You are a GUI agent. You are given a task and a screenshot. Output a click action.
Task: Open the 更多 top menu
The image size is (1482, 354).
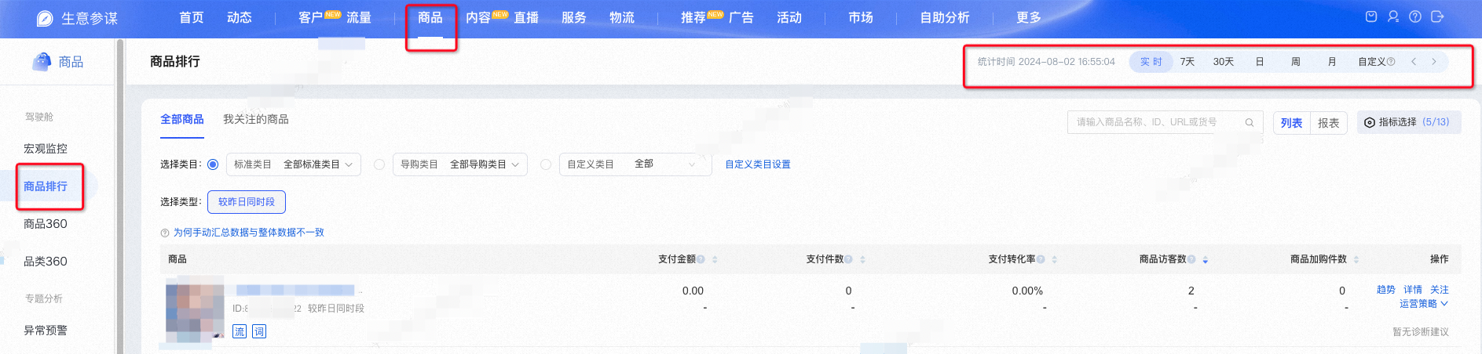tap(1029, 17)
